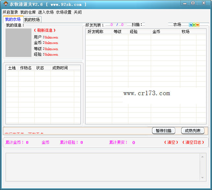Screen dimensions: 212x190
Task: Click the 清空日志 link
Action: coord(193,142)
